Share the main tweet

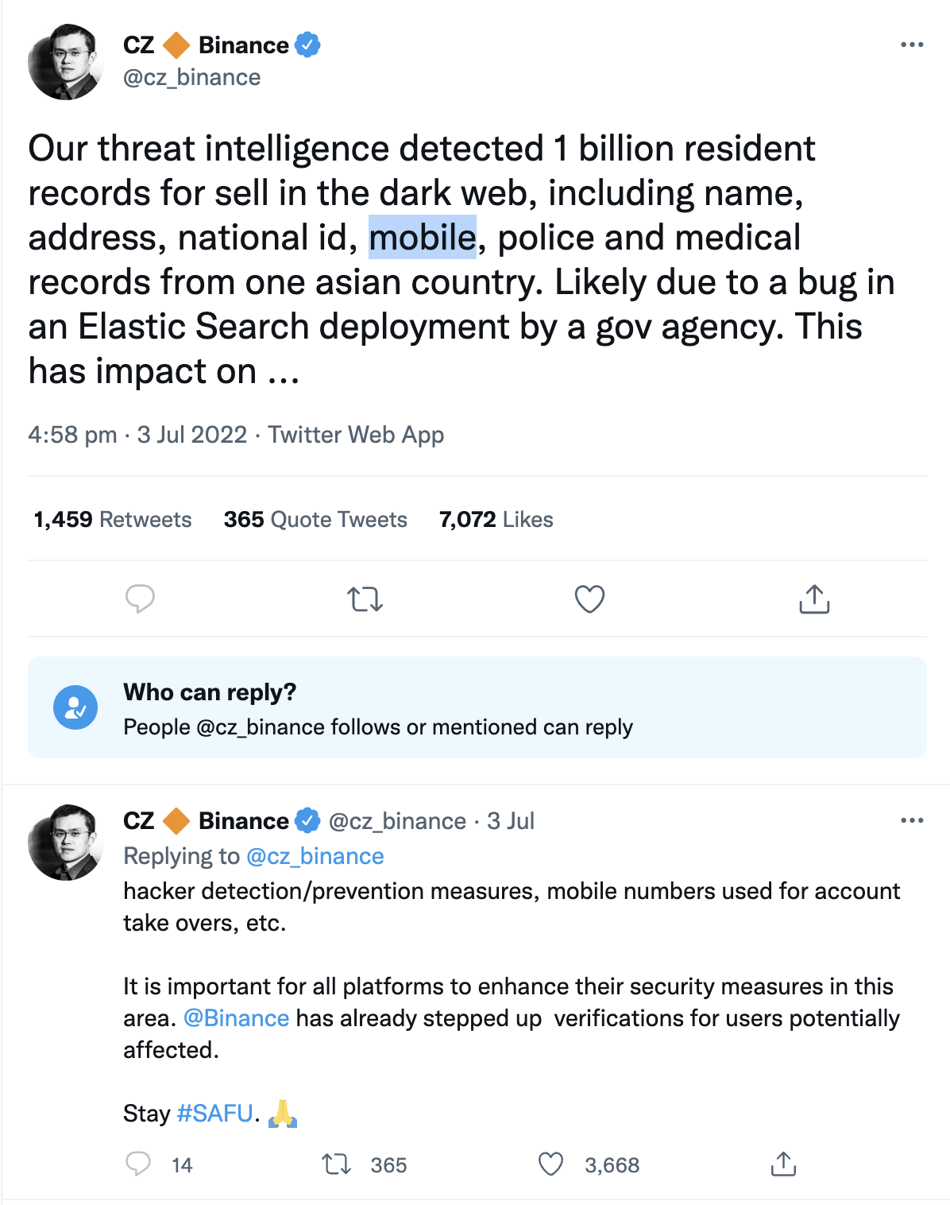point(814,599)
